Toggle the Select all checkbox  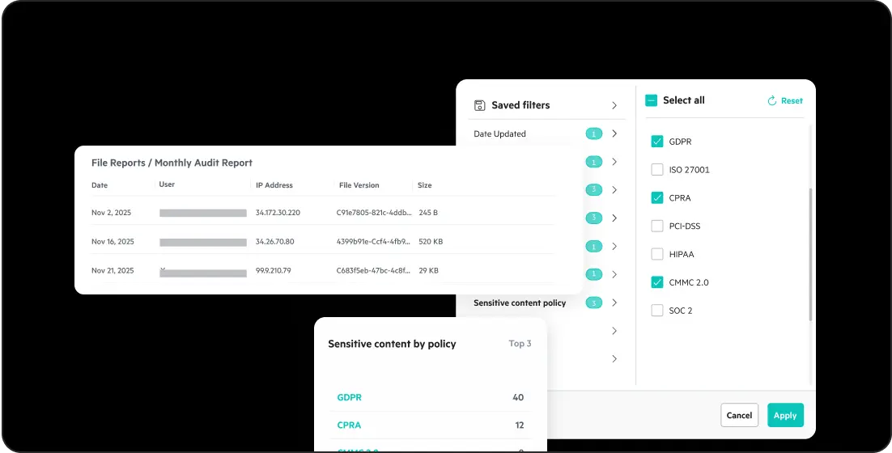651,100
